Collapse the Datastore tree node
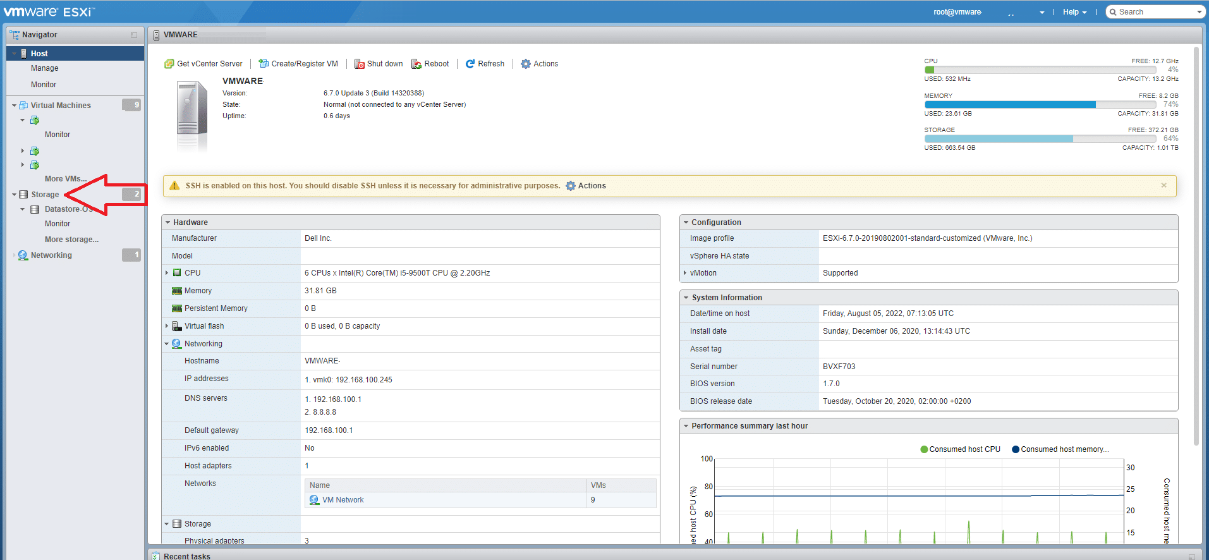The image size is (1209, 560). [22, 209]
